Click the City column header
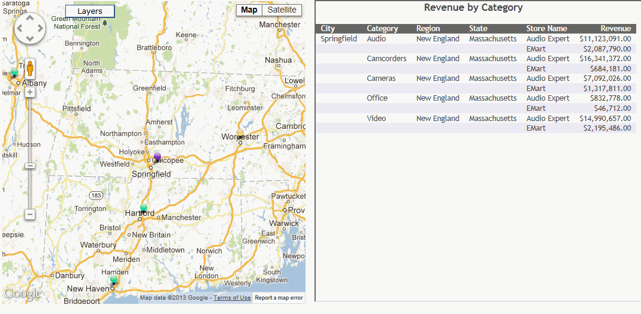This screenshot has width=641, height=314. click(328, 29)
